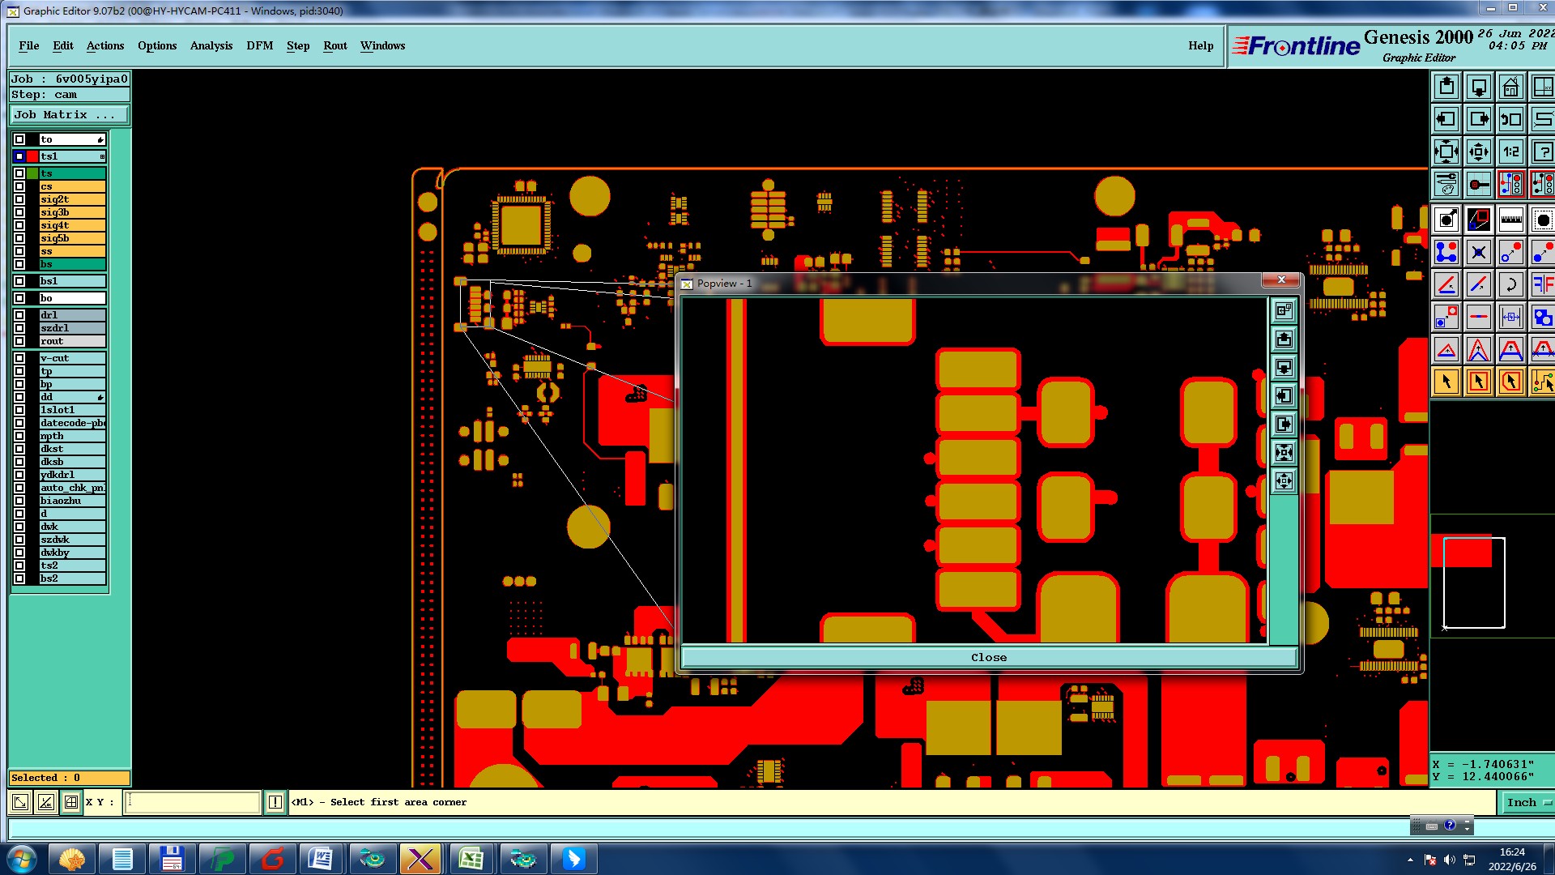Screen dimensions: 1555x875
Task: Click the question mark help icon in toolbar
Action: pyautogui.click(x=1542, y=152)
